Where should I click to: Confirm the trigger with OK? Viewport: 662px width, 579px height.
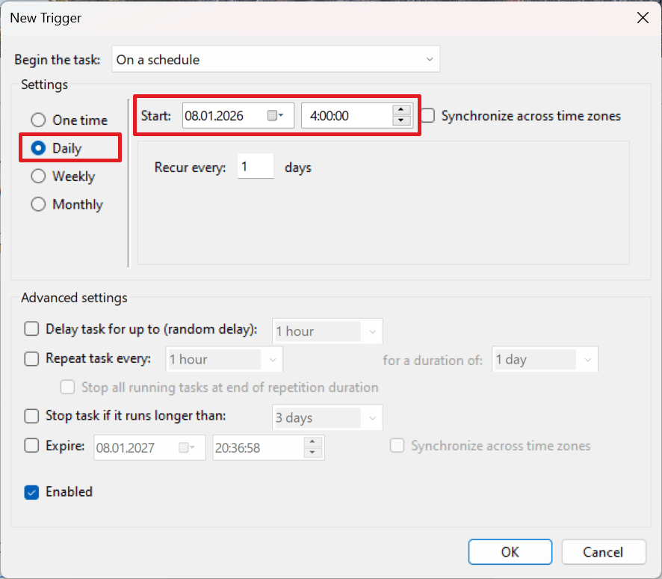coord(510,551)
